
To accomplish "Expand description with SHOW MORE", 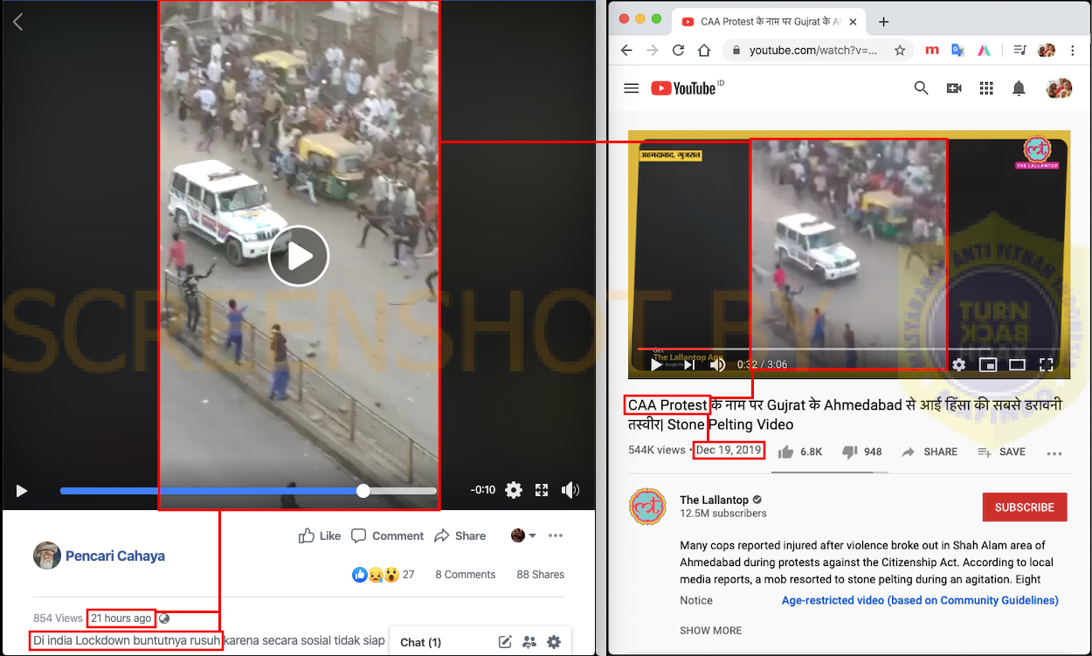I will coord(710,630).
